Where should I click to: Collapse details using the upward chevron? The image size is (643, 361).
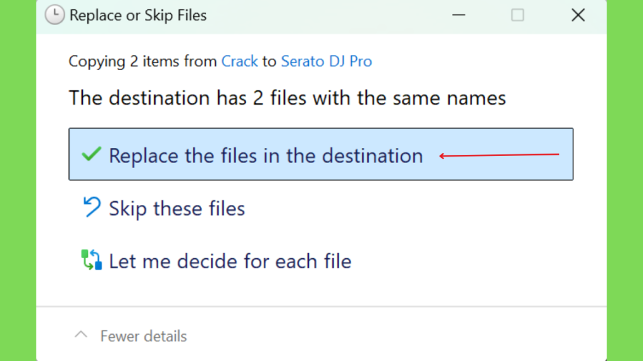point(81,335)
